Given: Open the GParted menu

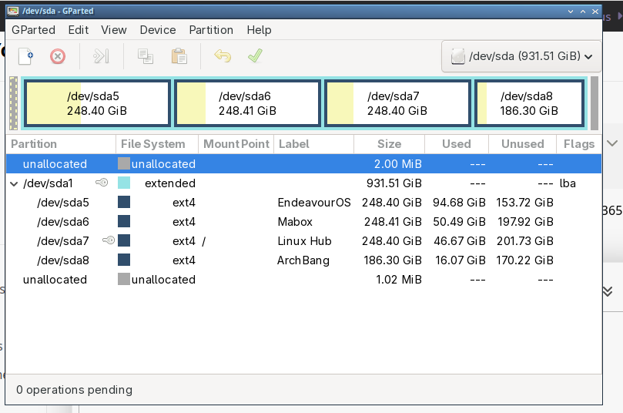Looking at the screenshot, I should [33, 30].
